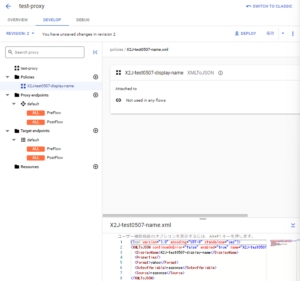300x281 pixels.
Task: Open the save options dropdown arrow
Action: [283, 34]
